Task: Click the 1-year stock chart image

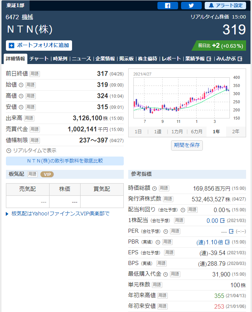Action: [x=187, y=98]
